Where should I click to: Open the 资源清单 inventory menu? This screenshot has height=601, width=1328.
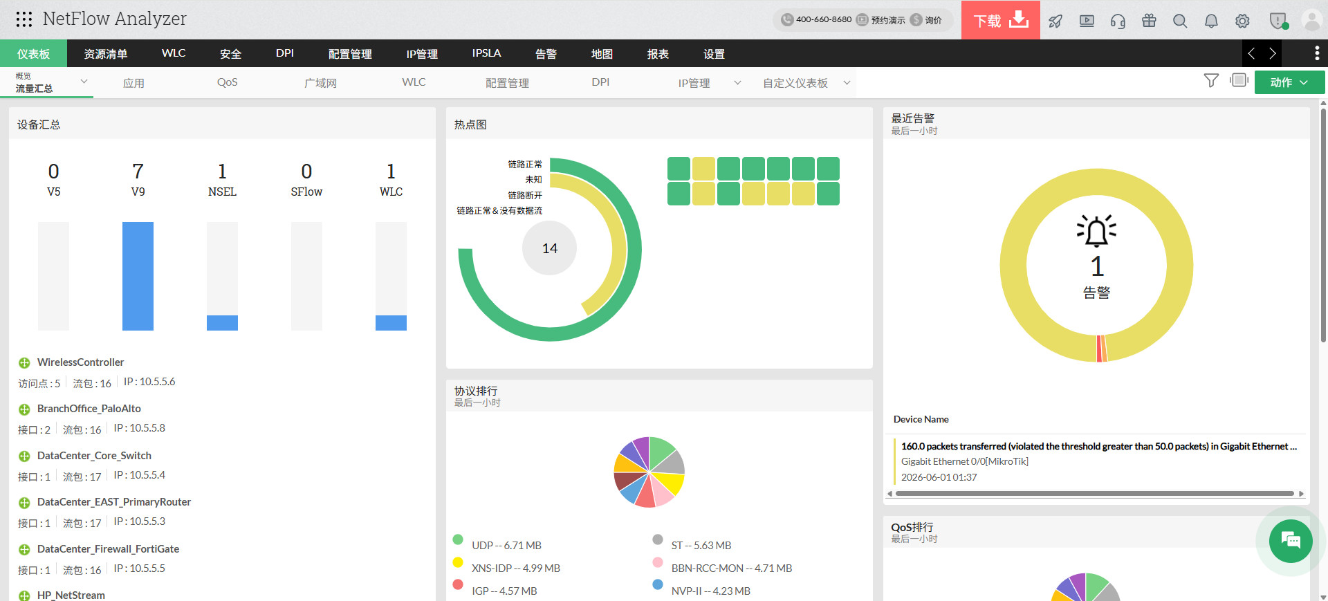tap(105, 53)
